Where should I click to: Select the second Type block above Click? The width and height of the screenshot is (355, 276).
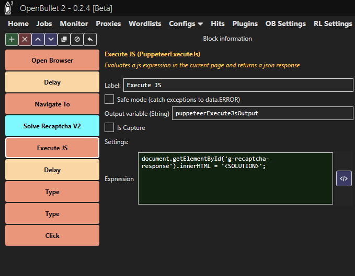click(x=52, y=214)
